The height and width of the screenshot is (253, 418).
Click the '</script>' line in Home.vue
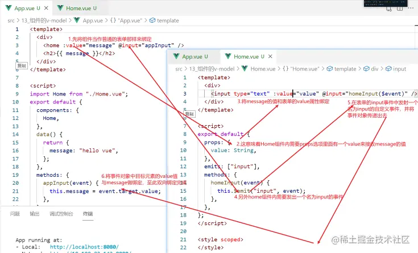pyautogui.click(x=212, y=223)
